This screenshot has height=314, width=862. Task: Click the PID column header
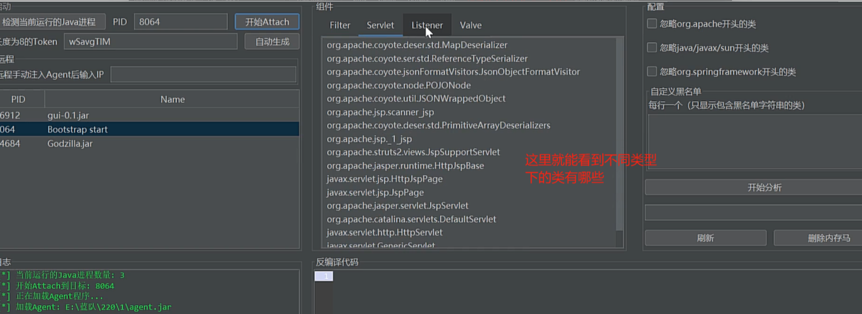(x=18, y=99)
